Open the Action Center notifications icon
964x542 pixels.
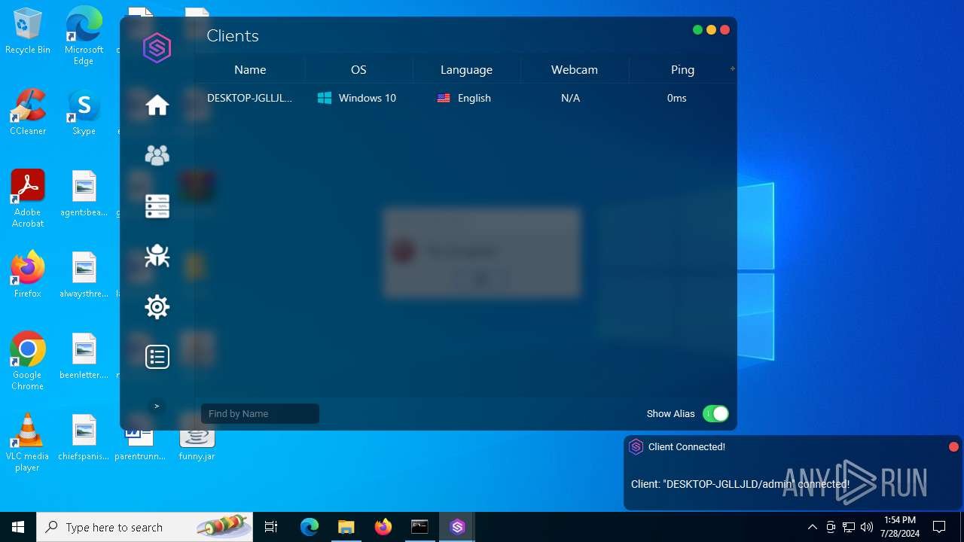[x=939, y=527]
